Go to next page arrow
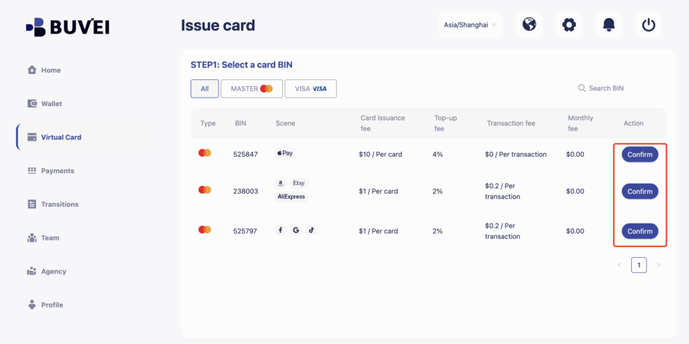 point(658,265)
